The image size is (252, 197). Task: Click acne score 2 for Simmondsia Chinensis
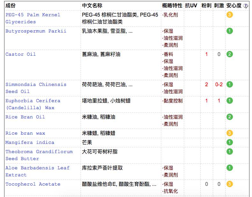point(206,84)
